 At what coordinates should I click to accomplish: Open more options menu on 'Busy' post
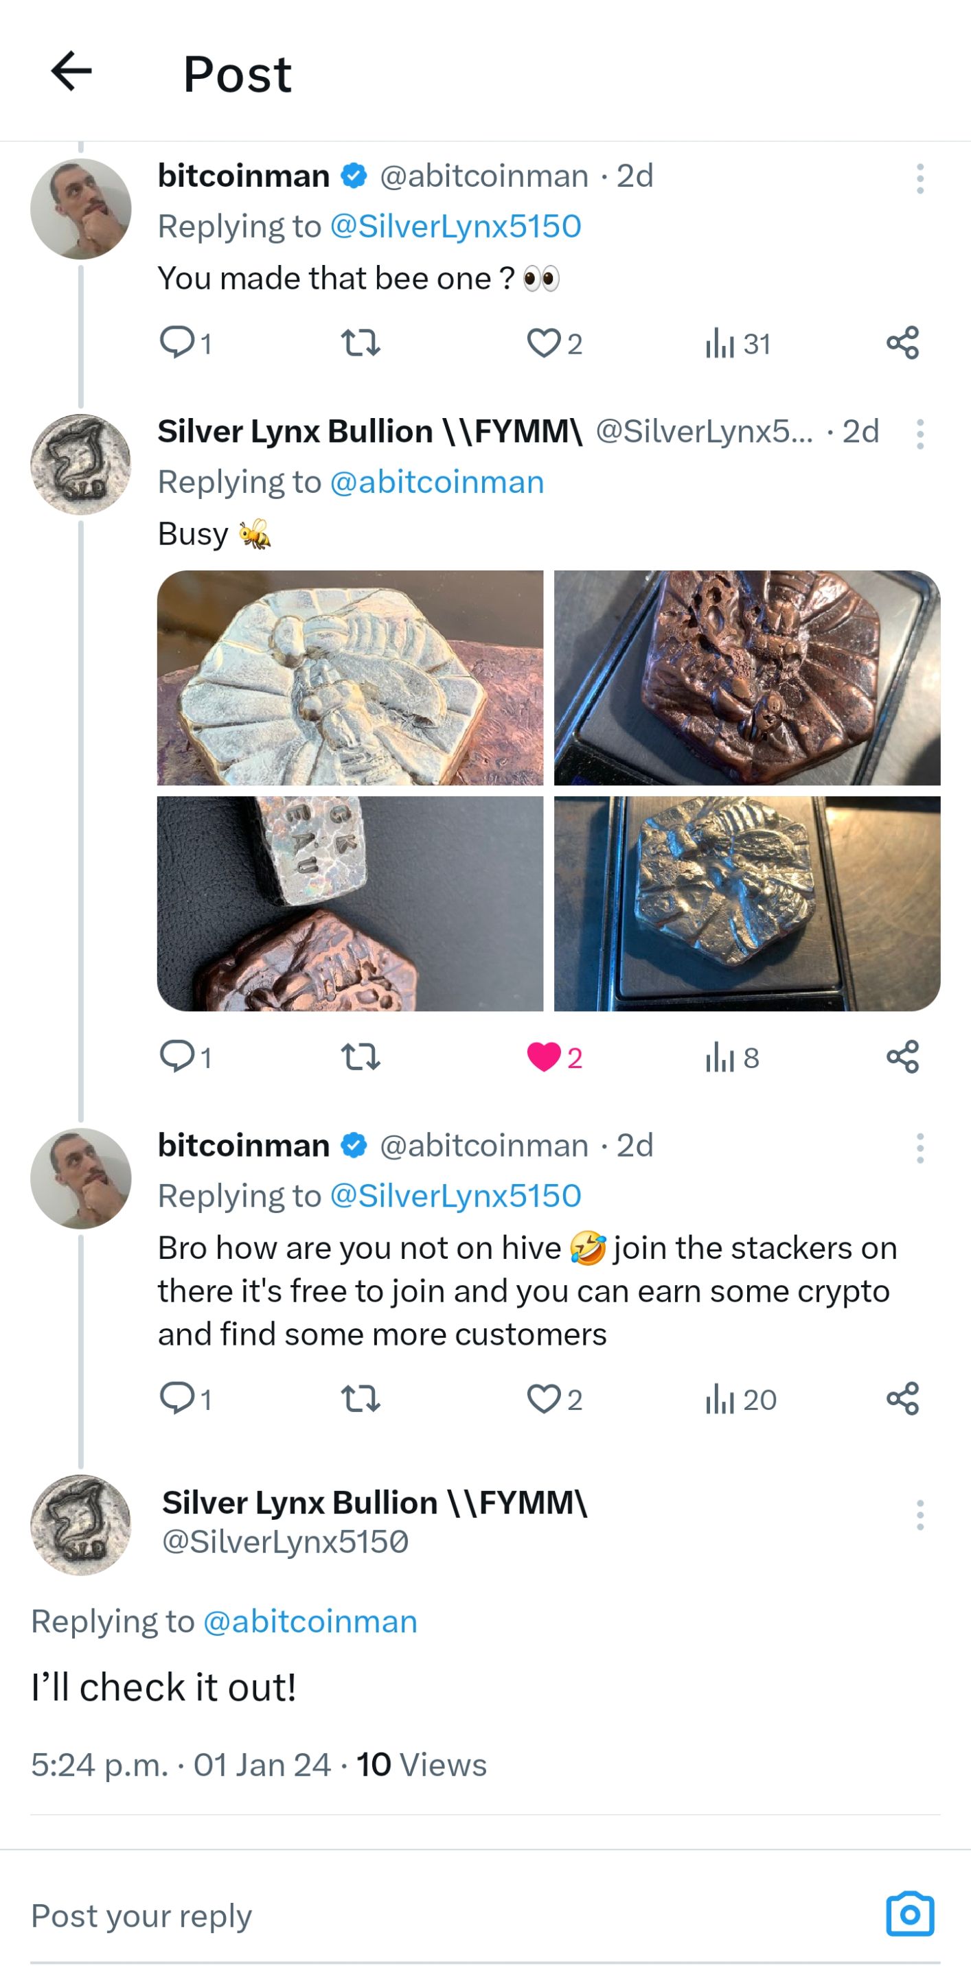pyautogui.click(x=919, y=434)
